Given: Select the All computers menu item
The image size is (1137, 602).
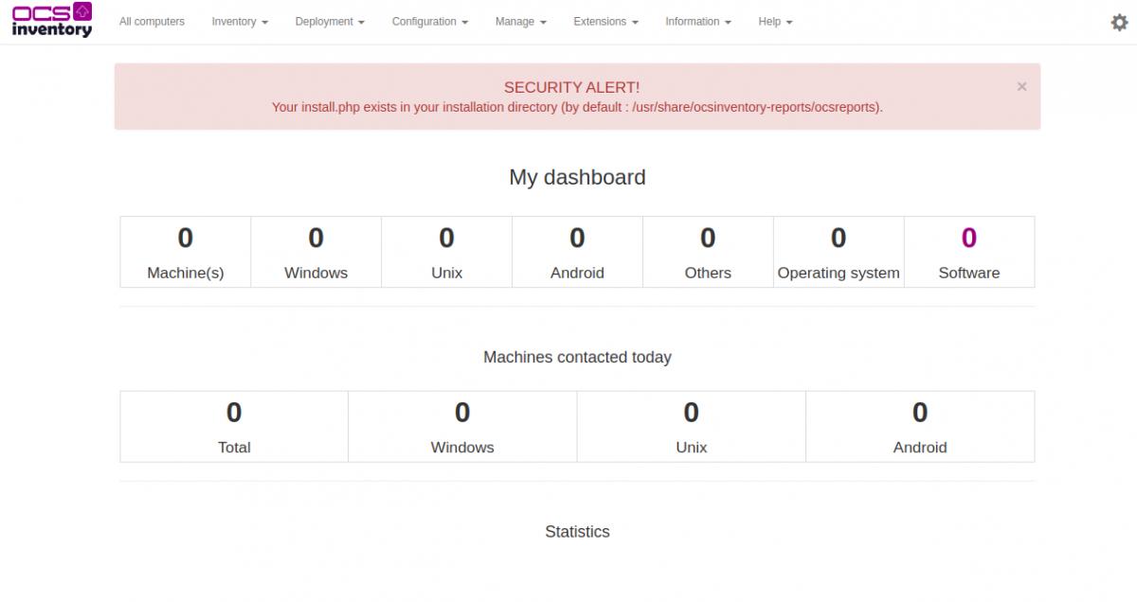Looking at the screenshot, I should [x=152, y=21].
